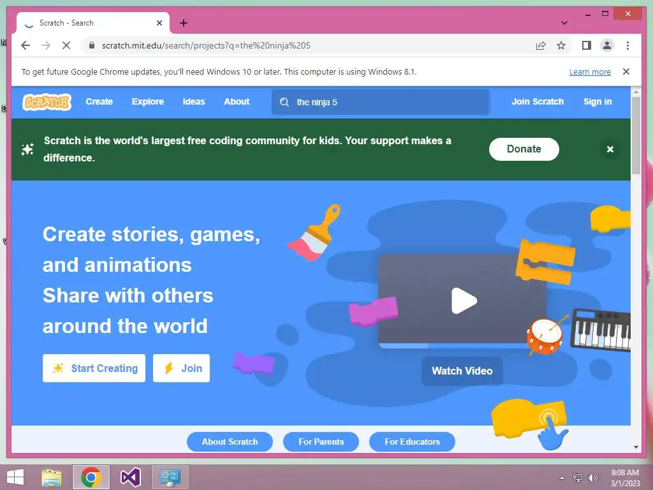
Task: Click the browser forward arrow
Action: [46, 45]
